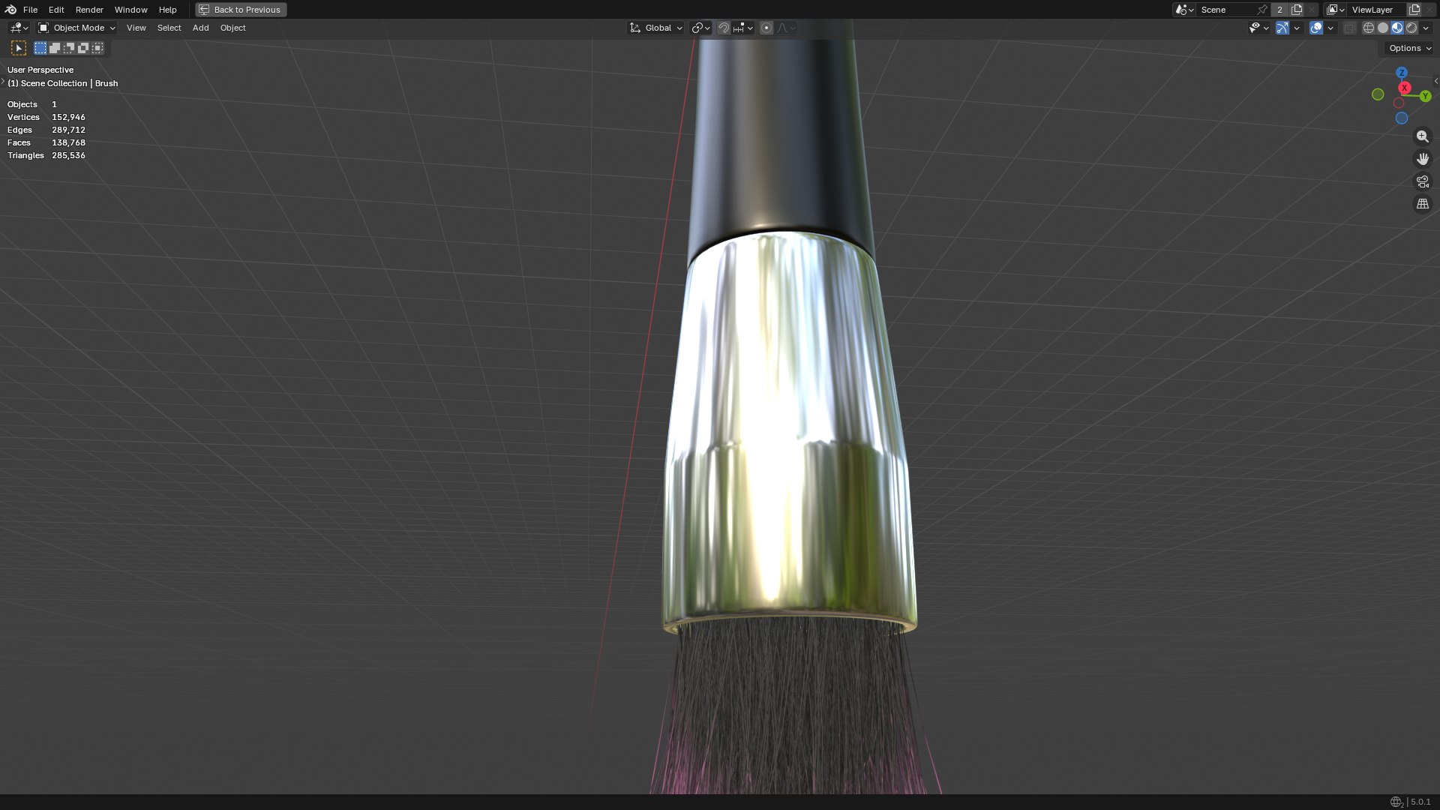The image size is (1440, 810).
Task: Open the viewport Select menu
Action: [x=169, y=28]
